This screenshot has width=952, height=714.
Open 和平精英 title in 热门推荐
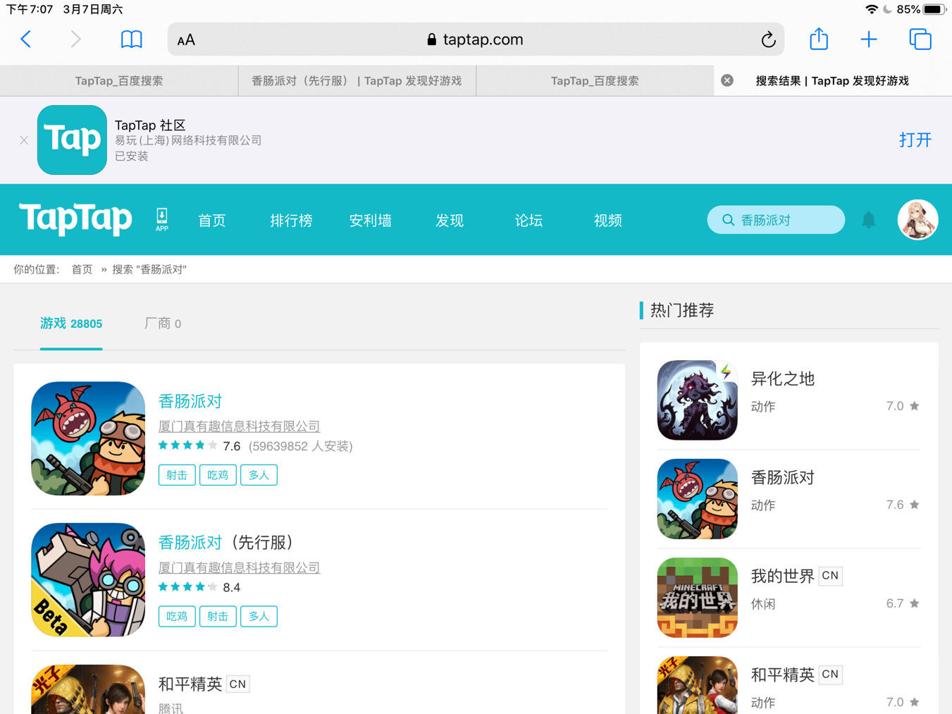pos(783,675)
